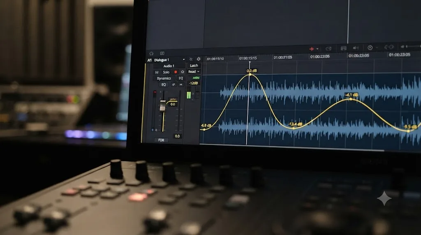Click the 0.0 value below the thin slider
Viewport: 421px width, 235px height.
(x=177, y=136)
